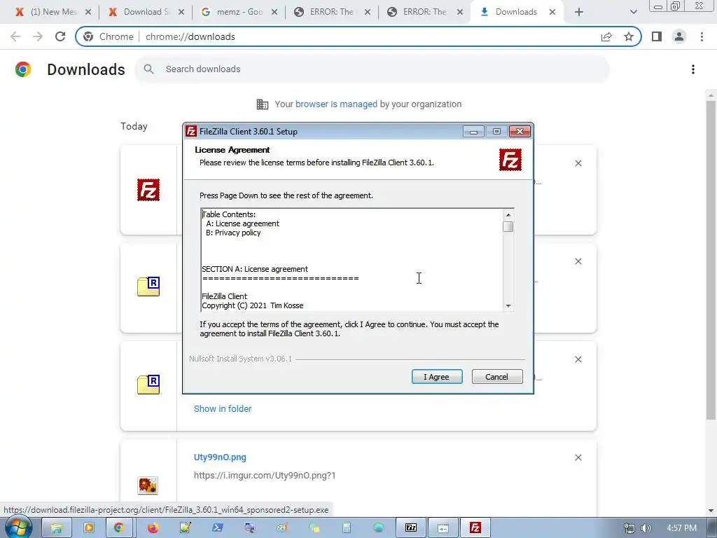Remove the third download entry from list

click(578, 359)
